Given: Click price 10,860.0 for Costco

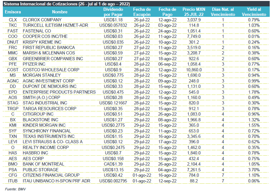Looking at the screenshot, I should click(194, 70).
